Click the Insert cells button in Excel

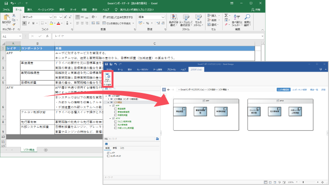click(x=213, y=16)
